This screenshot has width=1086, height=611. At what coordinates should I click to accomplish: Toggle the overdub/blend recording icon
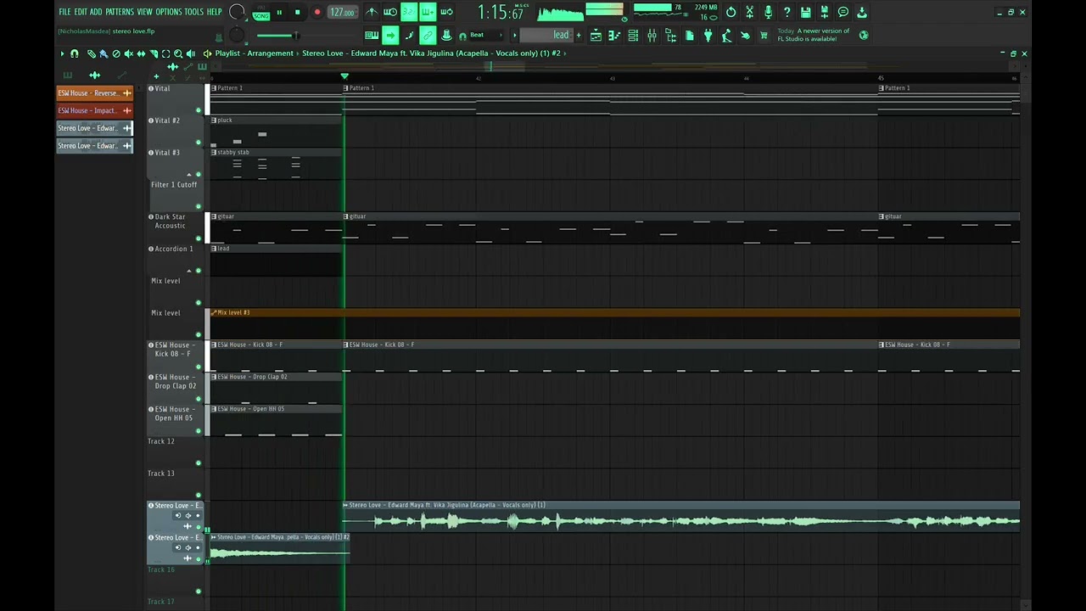[x=428, y=12]
